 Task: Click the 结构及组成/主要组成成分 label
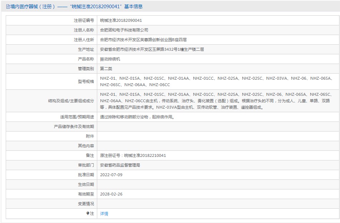(71, 101)
